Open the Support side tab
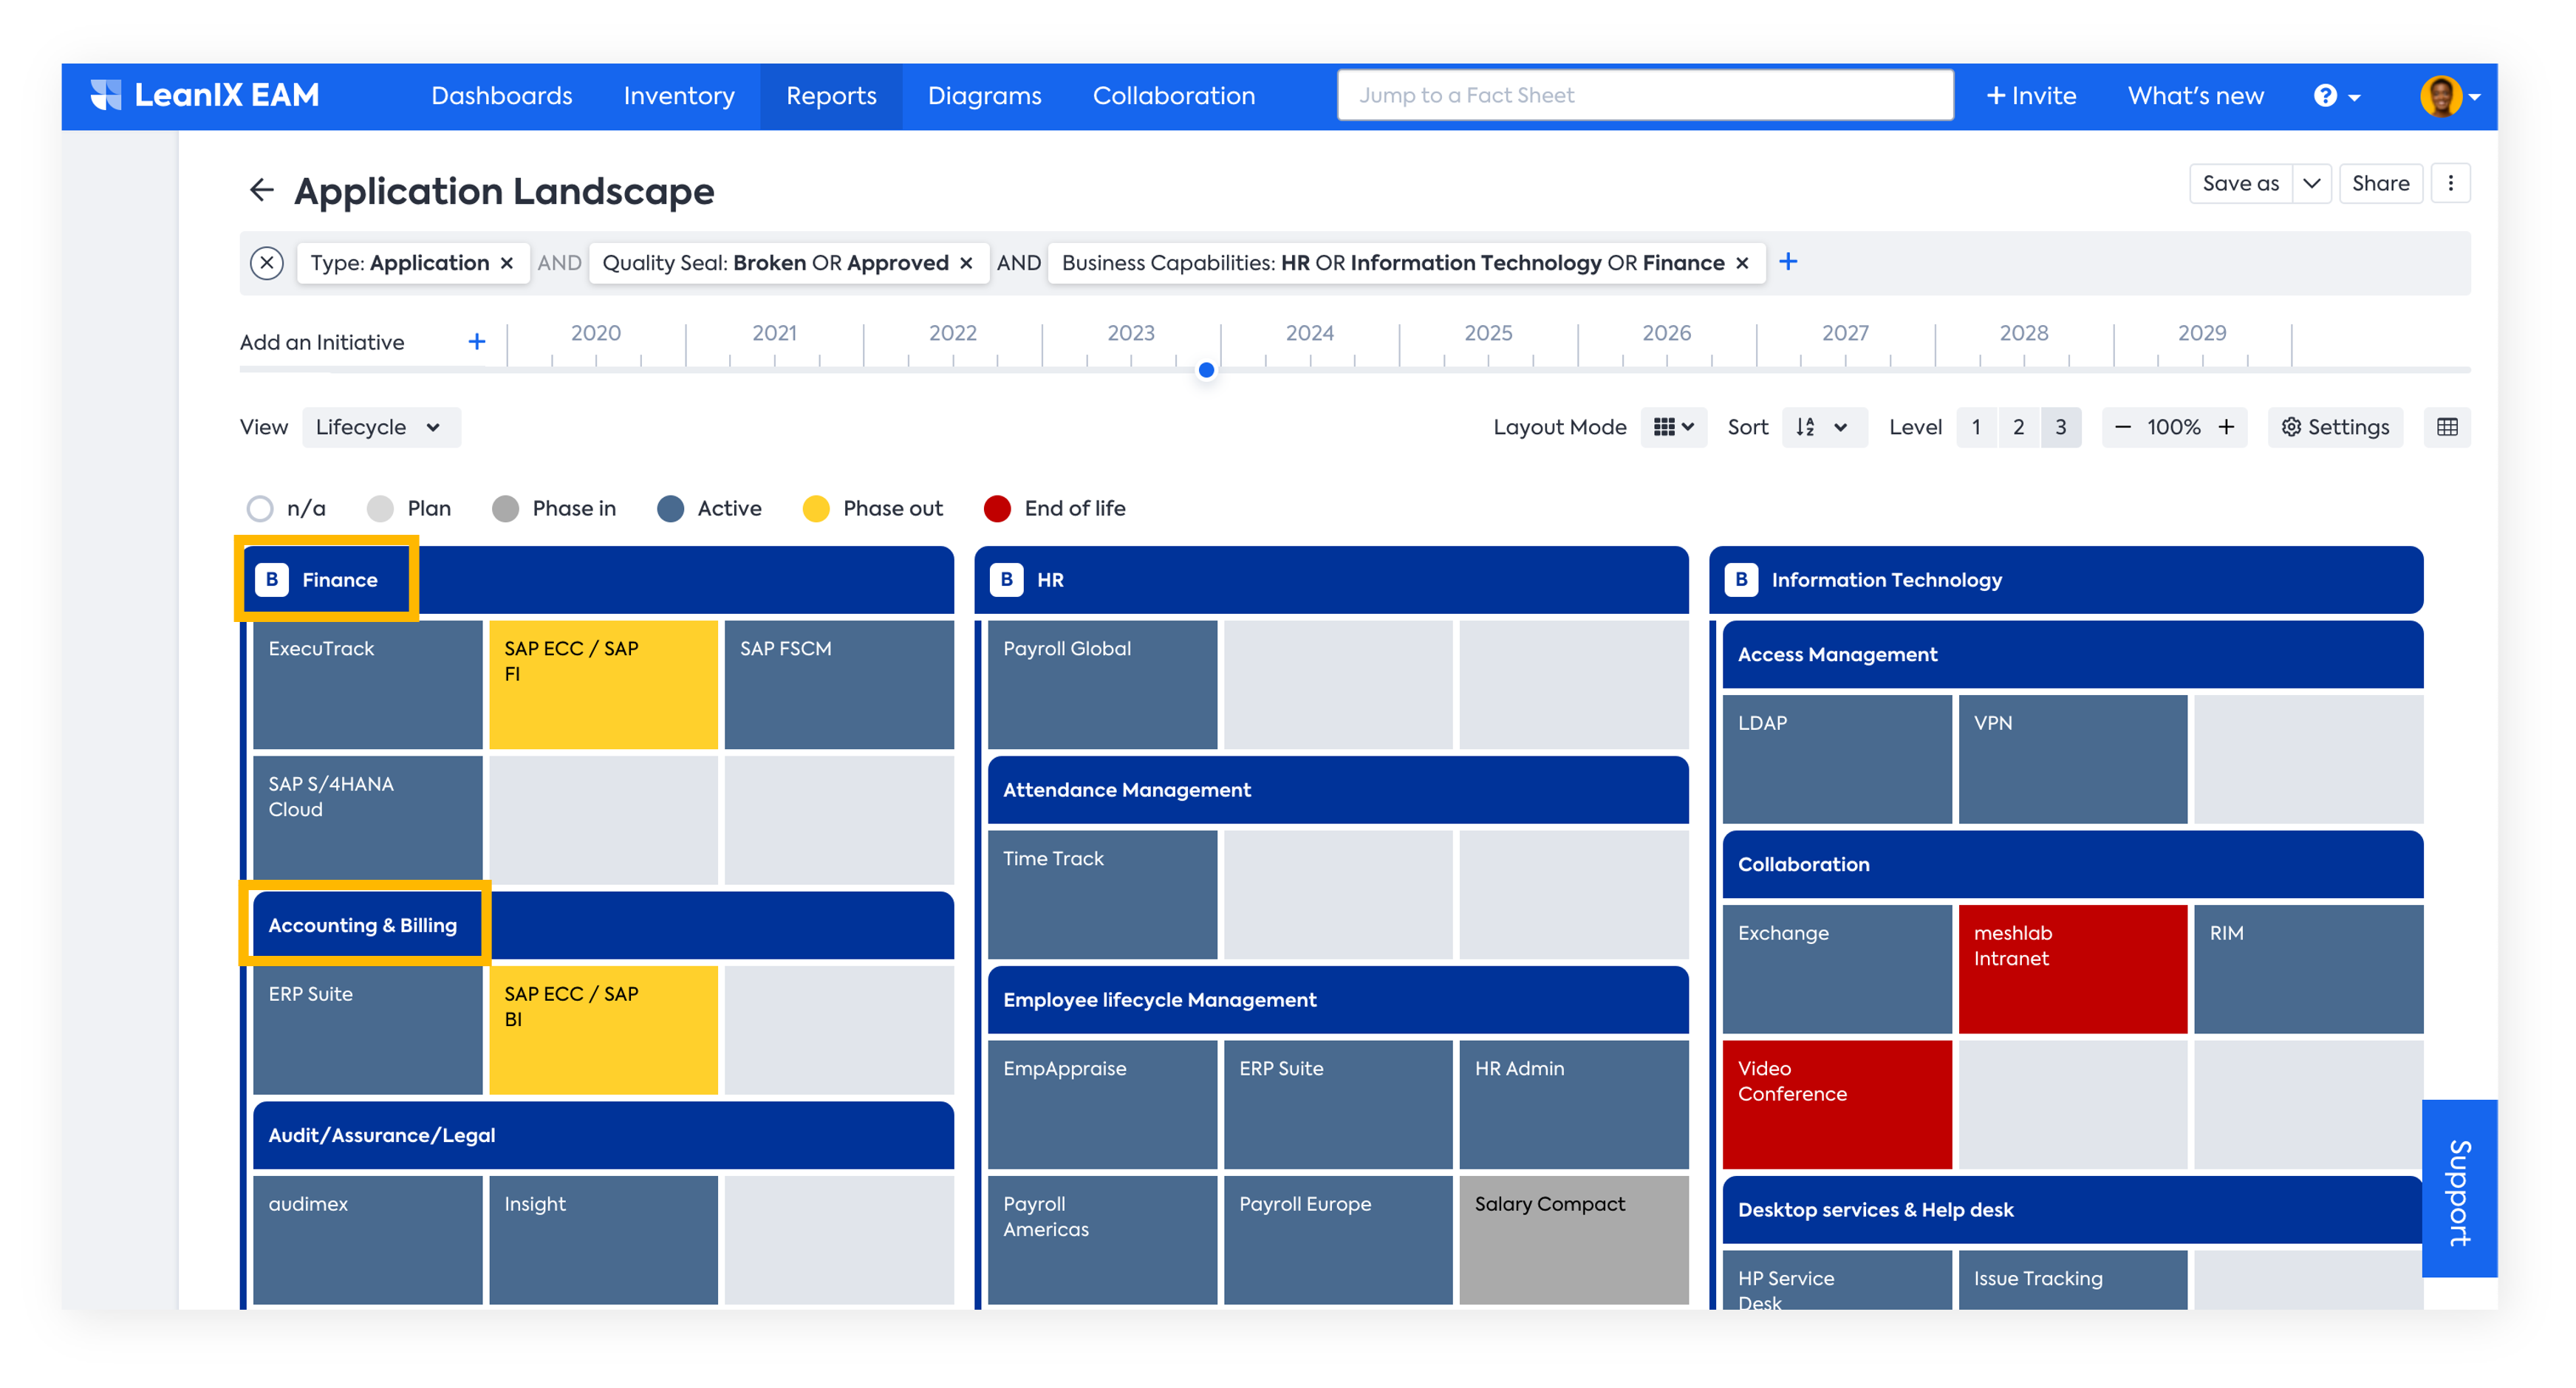 point(2459,1189)
